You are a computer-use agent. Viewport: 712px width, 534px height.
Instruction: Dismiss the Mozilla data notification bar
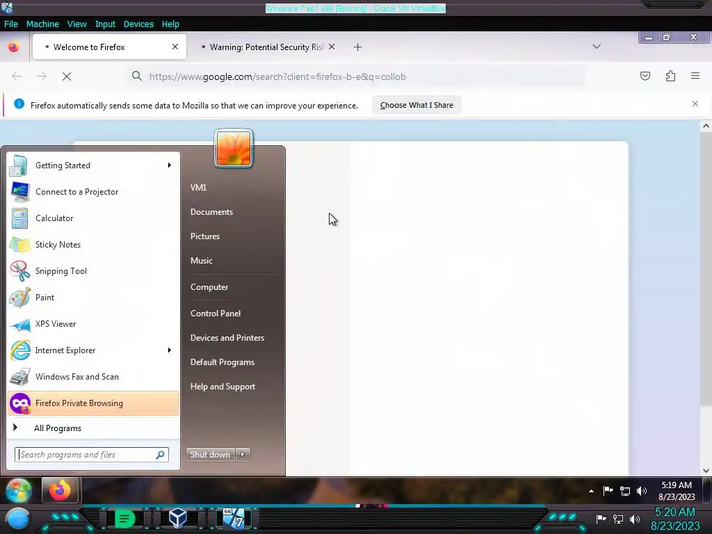tap(695, 104)
